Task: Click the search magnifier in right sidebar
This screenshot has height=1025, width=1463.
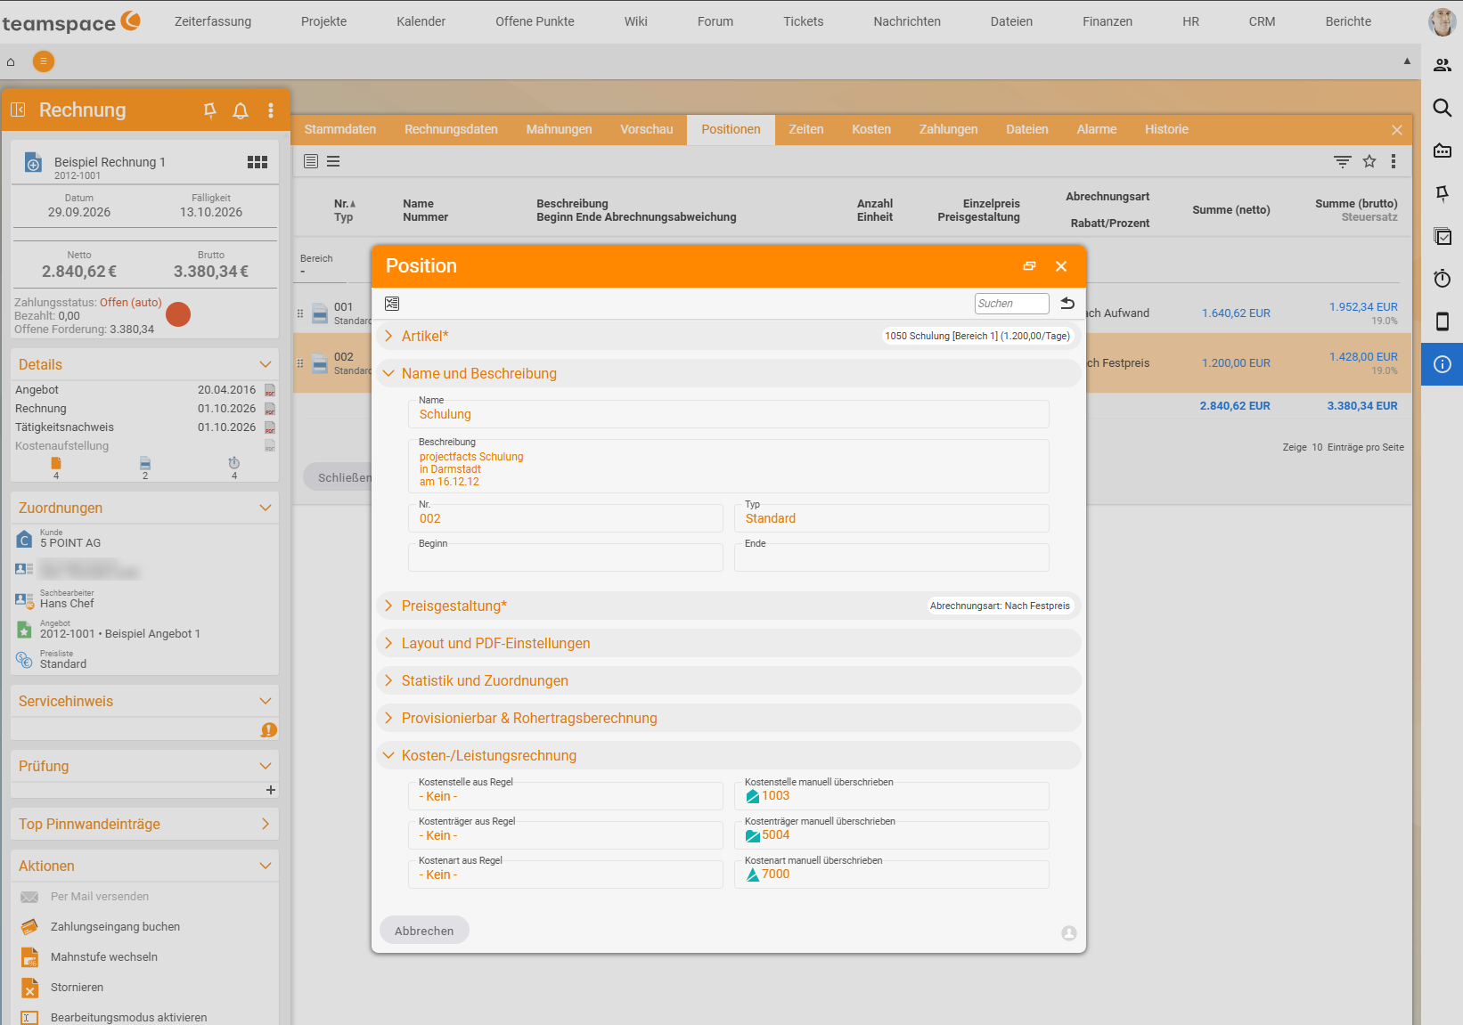Action: tap(1442, 108)
